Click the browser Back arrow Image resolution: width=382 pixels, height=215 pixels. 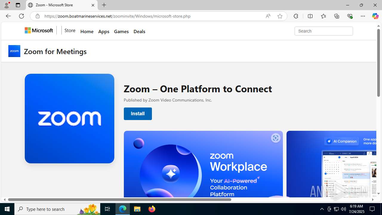(8, 16)
